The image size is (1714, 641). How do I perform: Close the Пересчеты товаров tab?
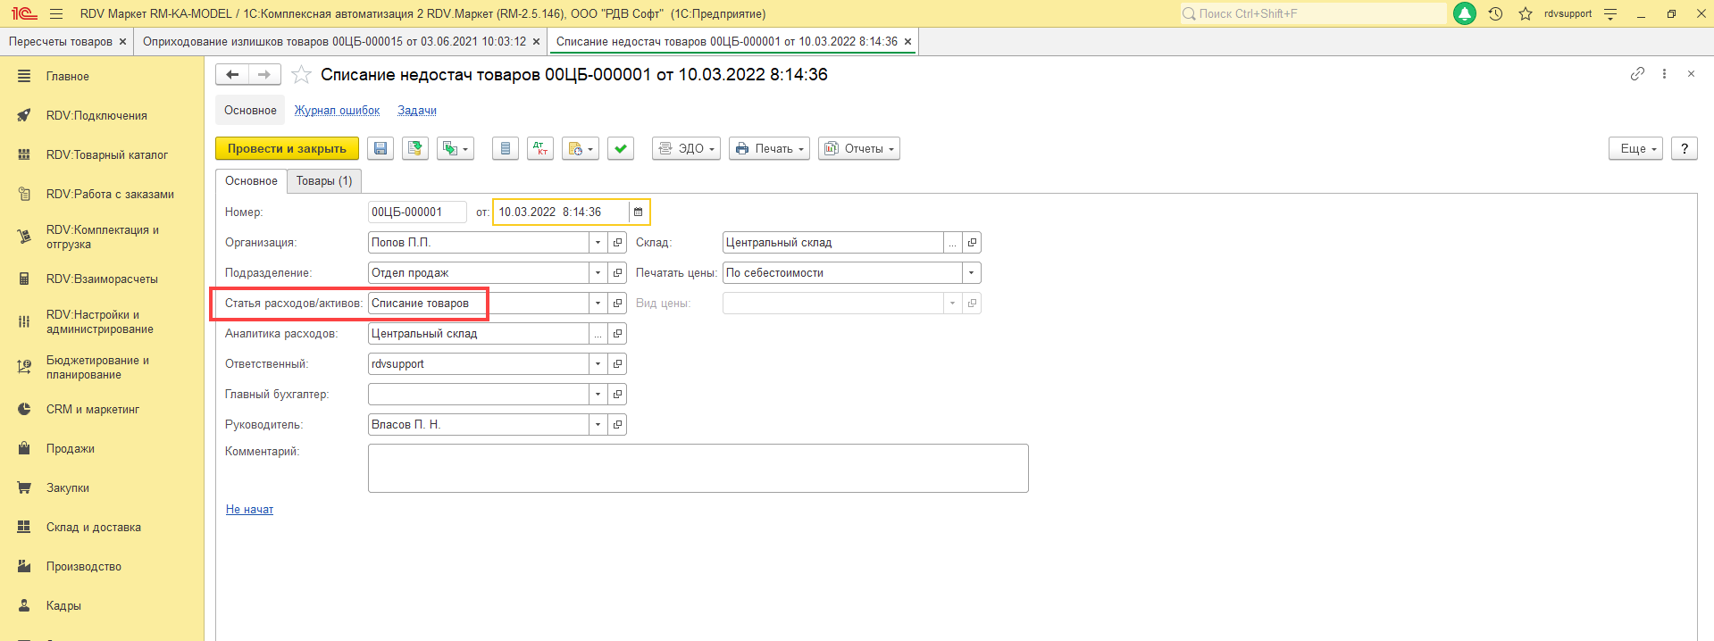[x=122, y=42]
